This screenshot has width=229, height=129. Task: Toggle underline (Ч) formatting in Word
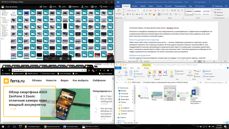[x=133, y=14]
